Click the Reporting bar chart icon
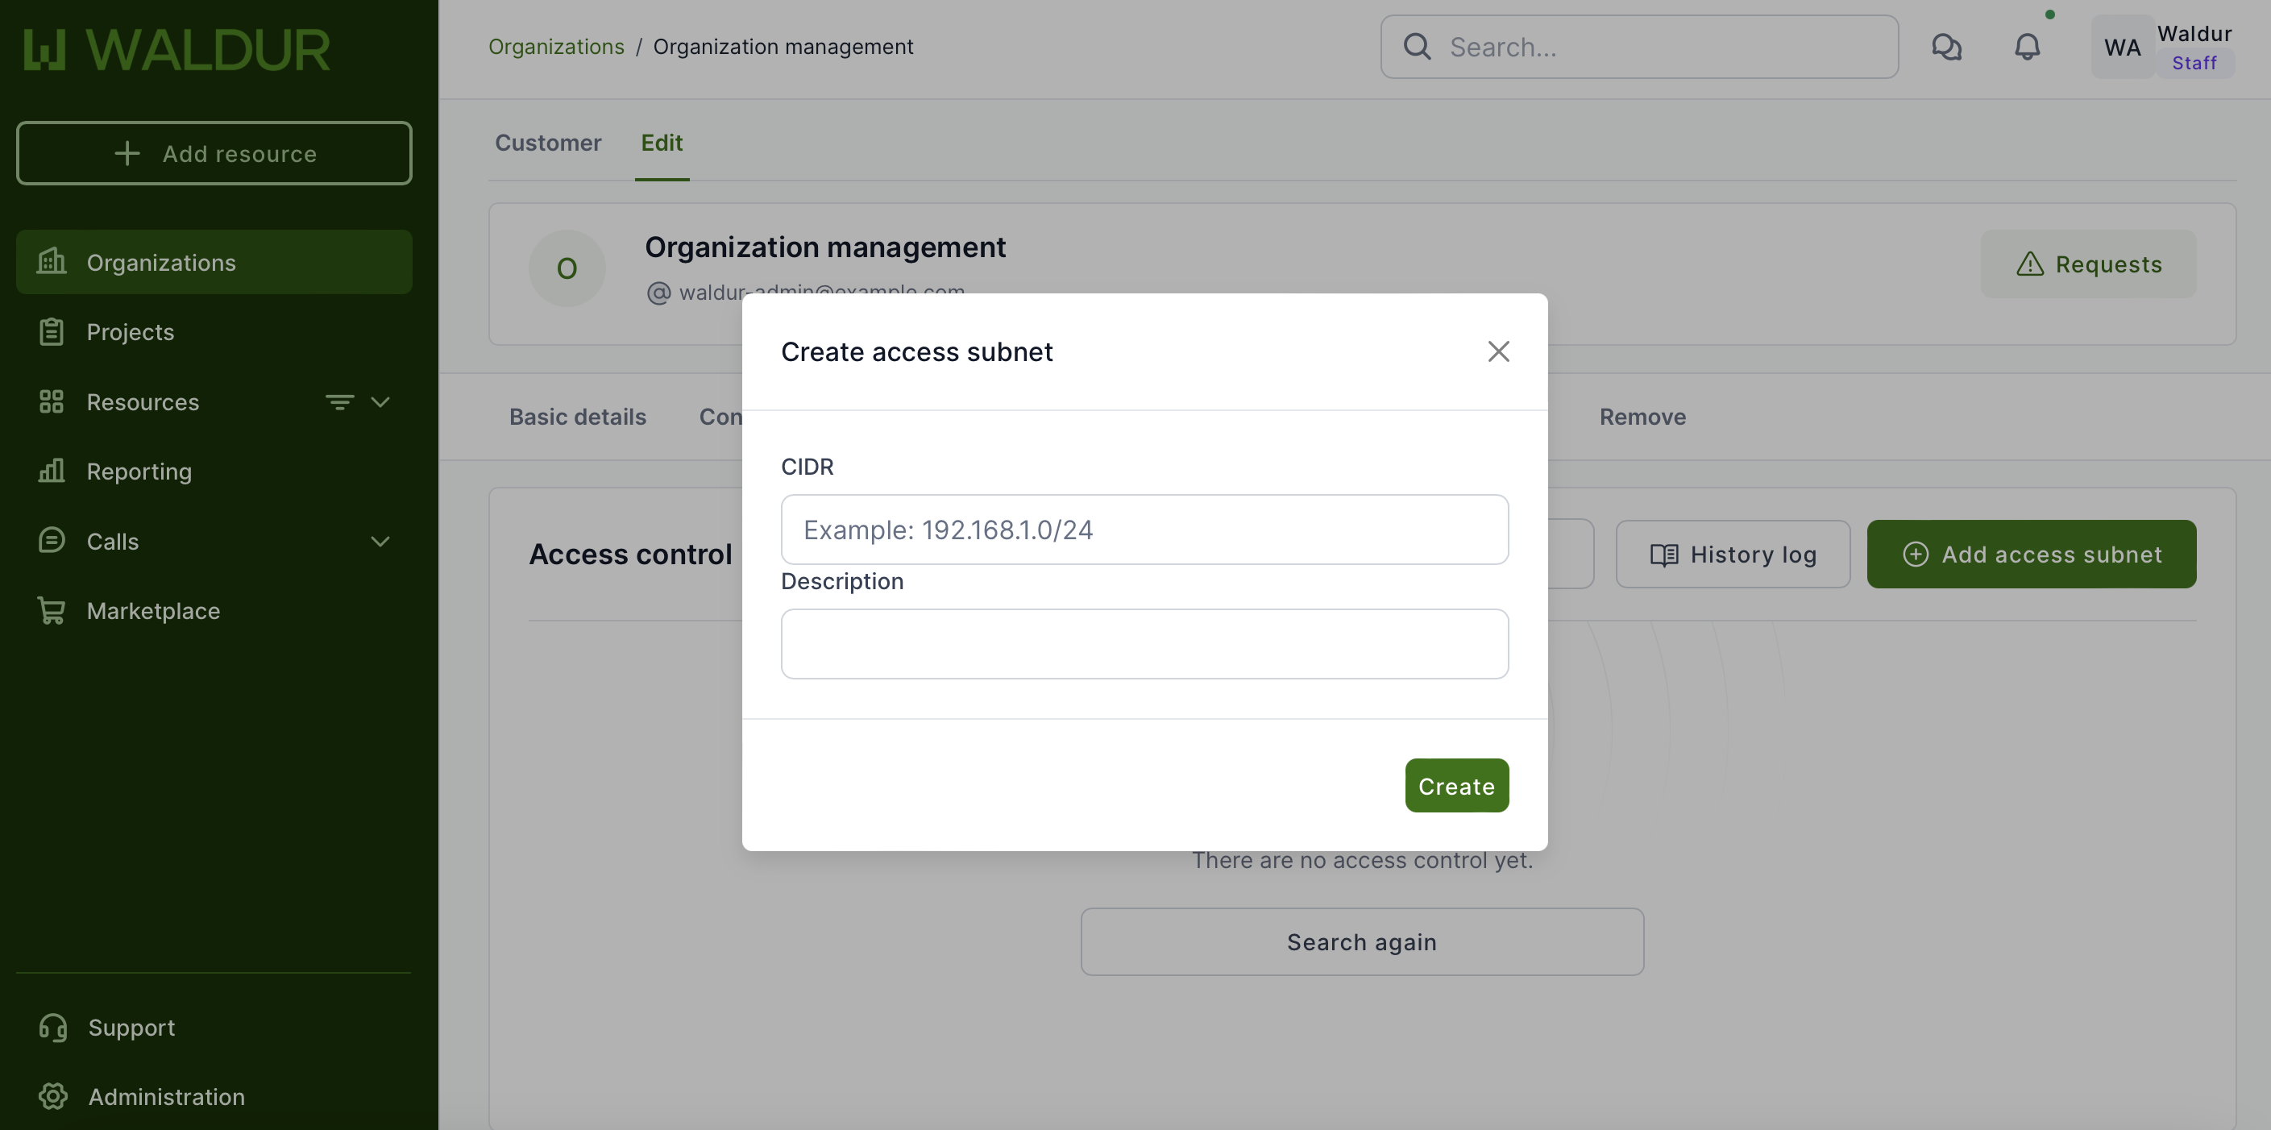 [51, 471]
